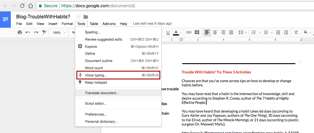The image size is (314, 133).
Task: Open the Table menu
Action: 94,24
